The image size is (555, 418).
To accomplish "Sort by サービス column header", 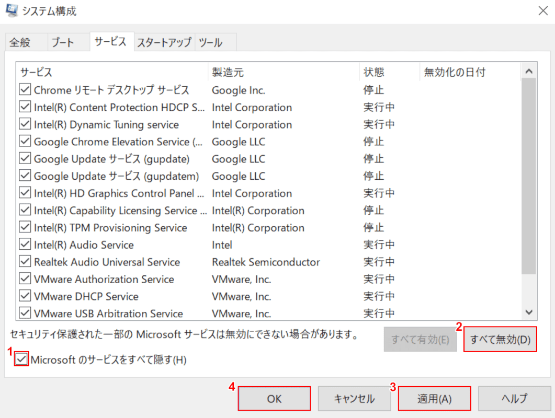I will click(x=112, y=72).
